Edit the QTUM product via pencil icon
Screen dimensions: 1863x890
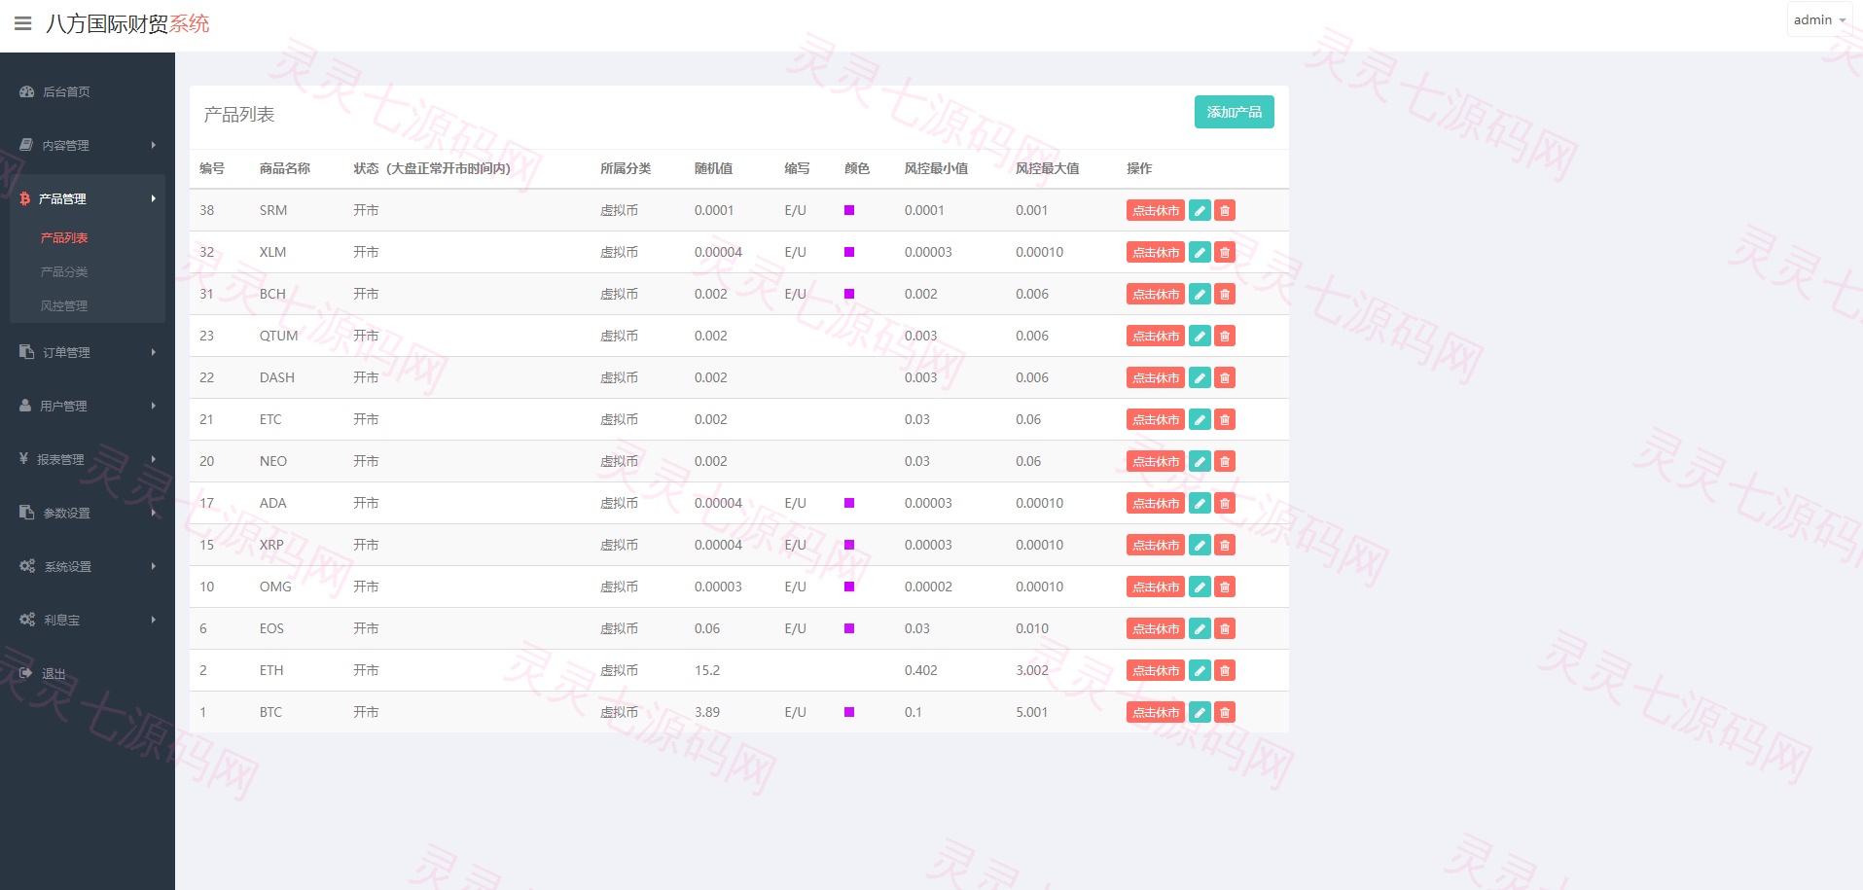[x=1200, y=336]
